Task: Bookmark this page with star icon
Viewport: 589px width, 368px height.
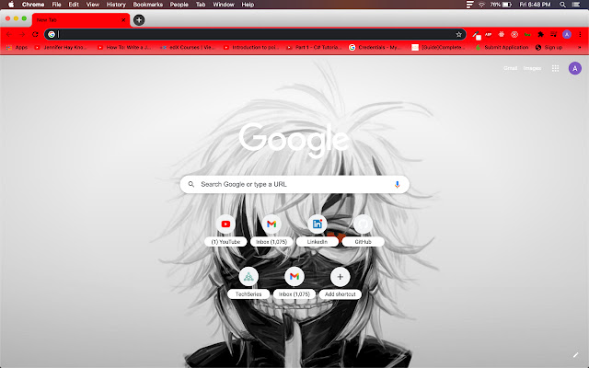Action: click(x=458, y=35)
